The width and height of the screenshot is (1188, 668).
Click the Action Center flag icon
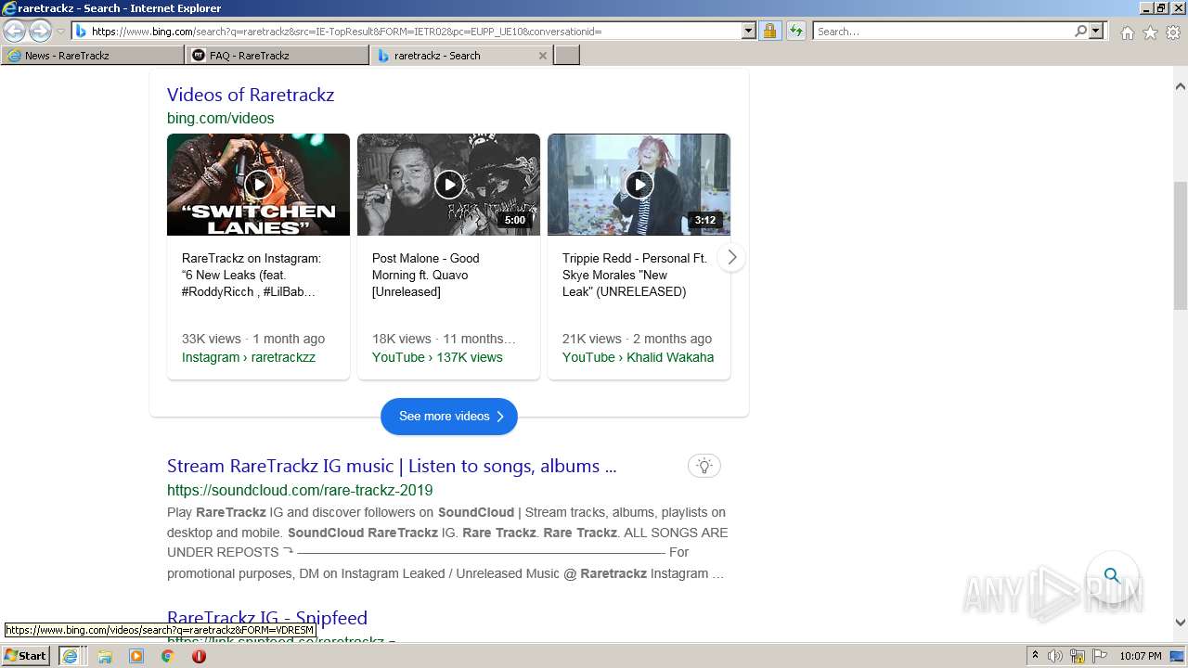[x=1099, y=656]
